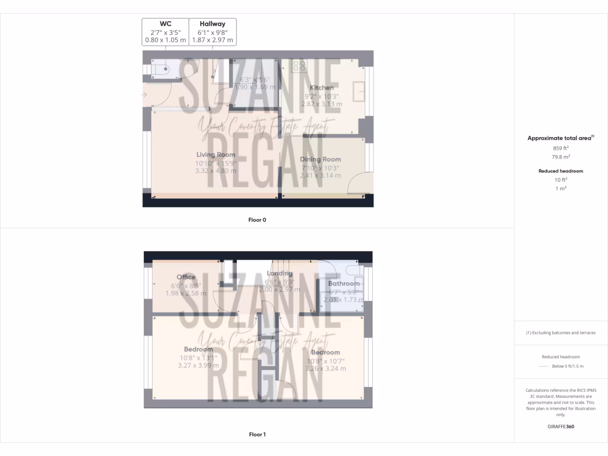Click the Office room label
The height and width of the screenshot is (456, 608).
(186, 277)
